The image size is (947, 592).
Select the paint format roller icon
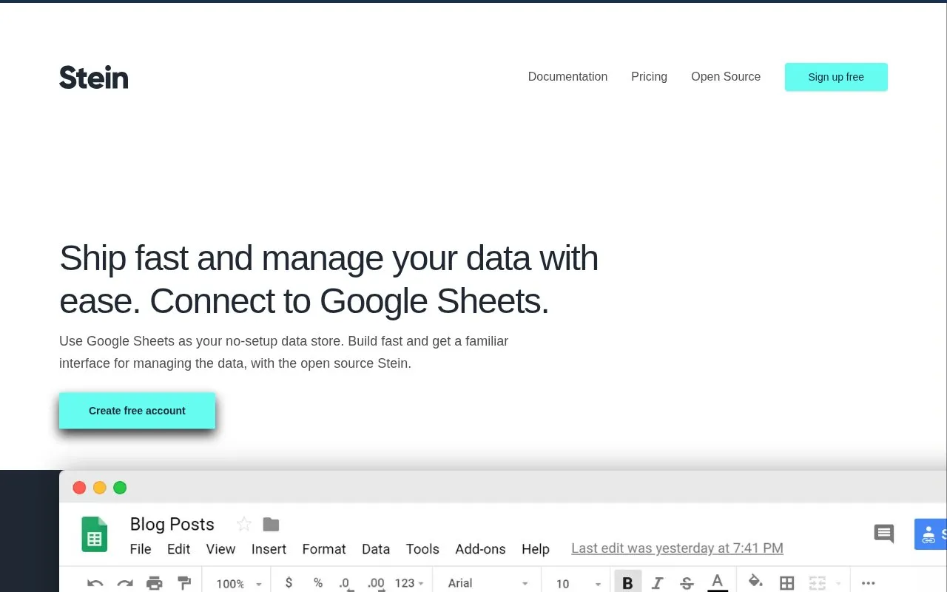coord(184,583)
